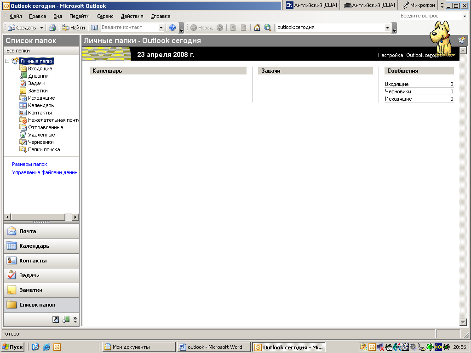
Task: Switch to the Почта navigation button
Action: [x=41, y=231]
